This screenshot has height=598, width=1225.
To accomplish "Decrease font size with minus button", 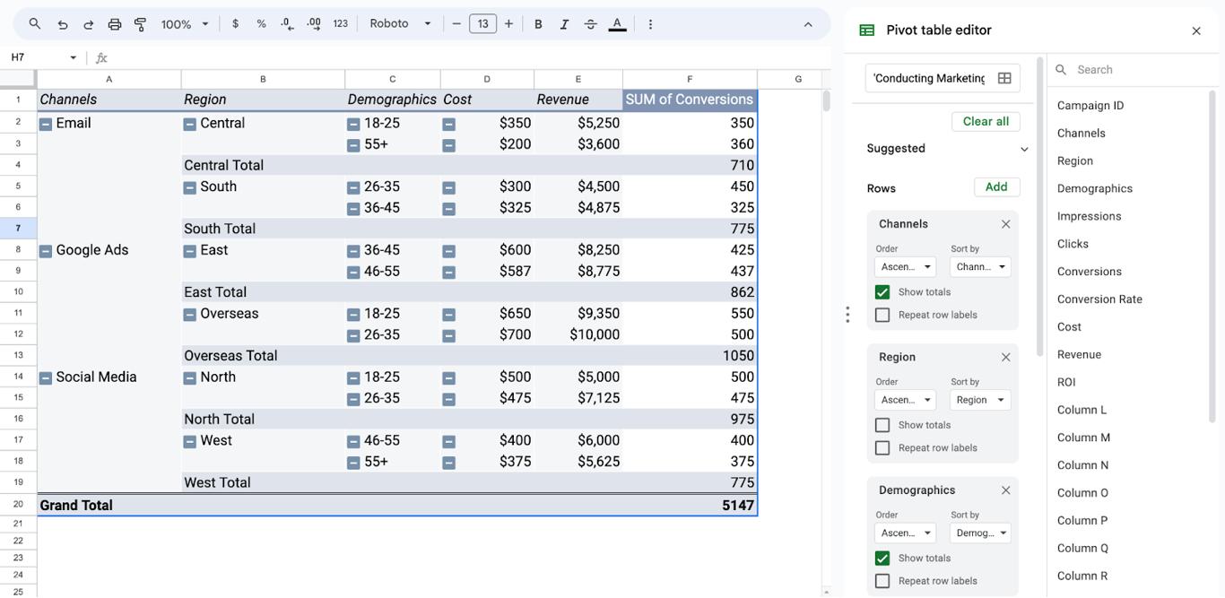I will click(456, 24).
